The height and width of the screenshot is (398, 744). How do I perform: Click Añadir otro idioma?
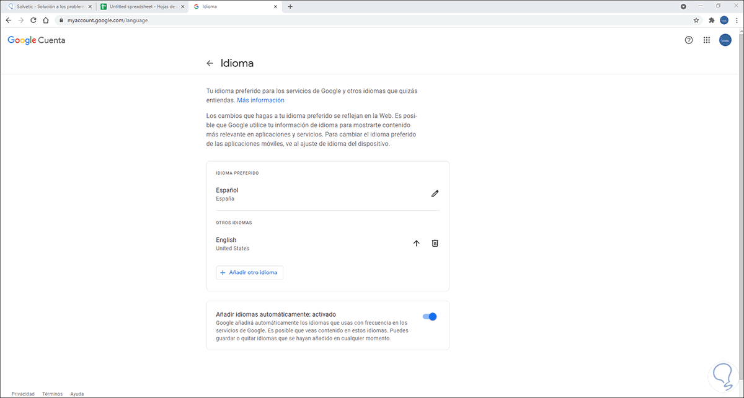click(x=249, y=272)
